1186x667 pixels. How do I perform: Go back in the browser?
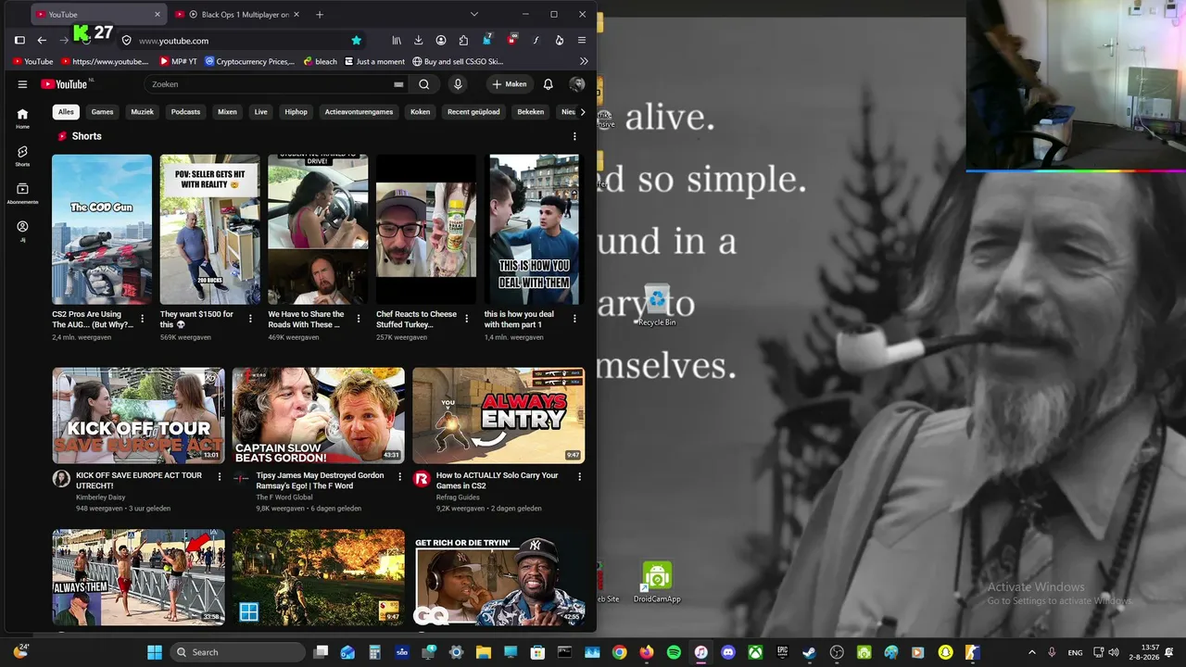[x=42, y=41]
